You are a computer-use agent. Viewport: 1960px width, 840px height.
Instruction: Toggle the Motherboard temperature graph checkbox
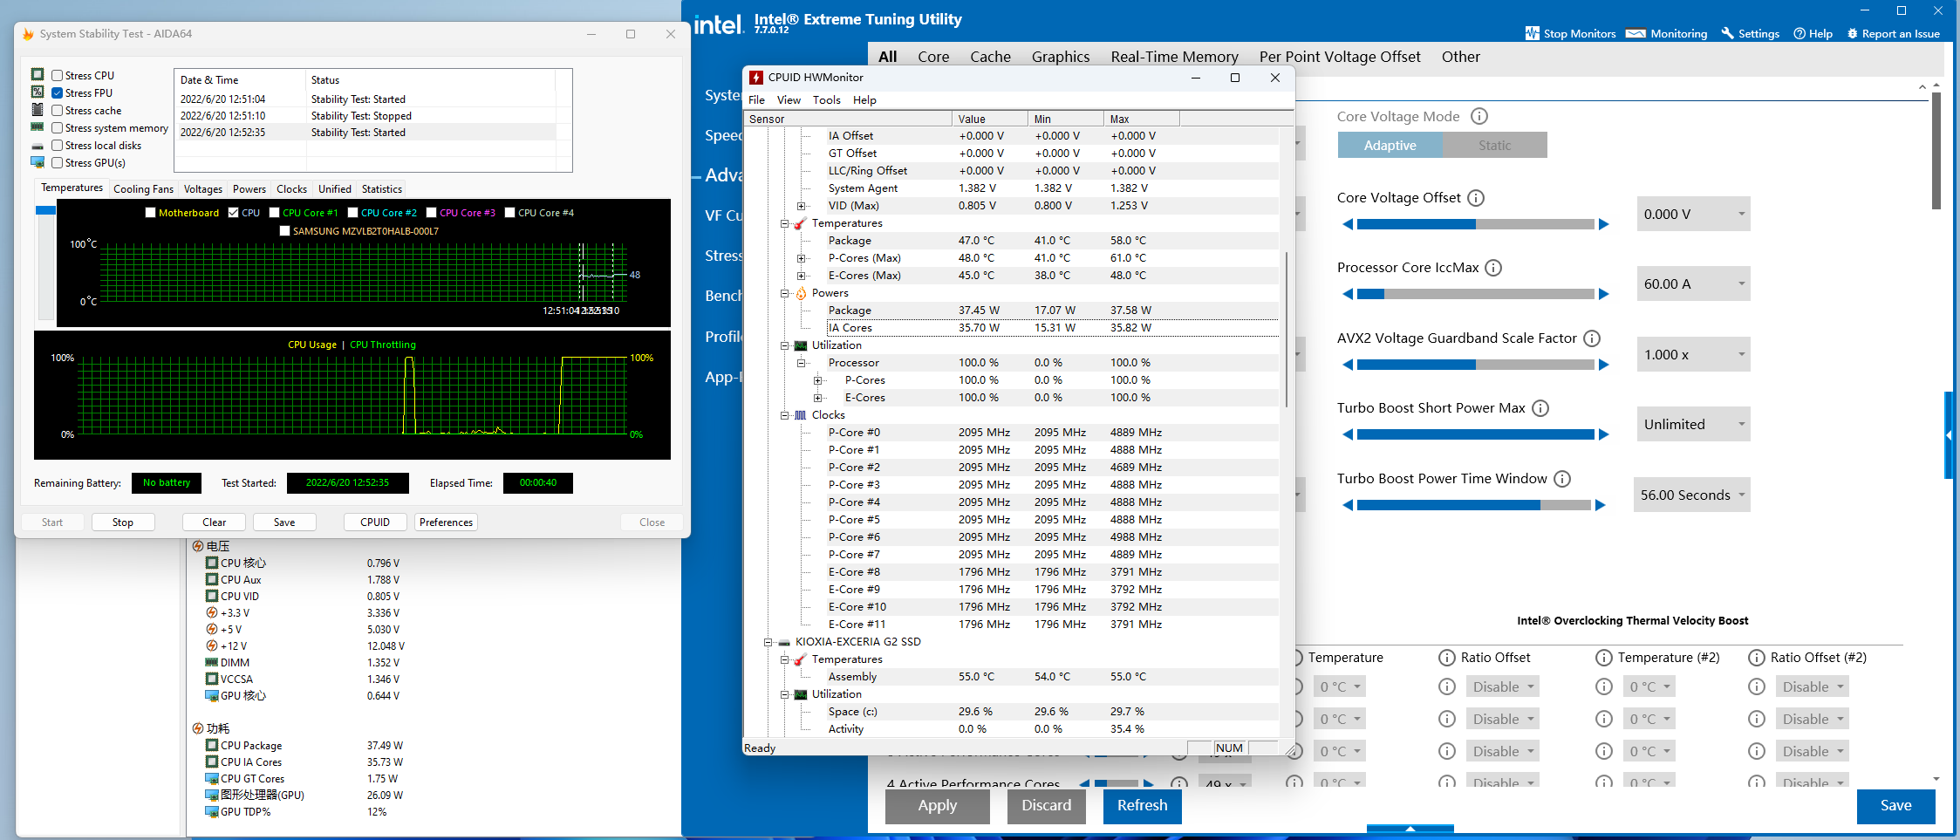point(151,213)
